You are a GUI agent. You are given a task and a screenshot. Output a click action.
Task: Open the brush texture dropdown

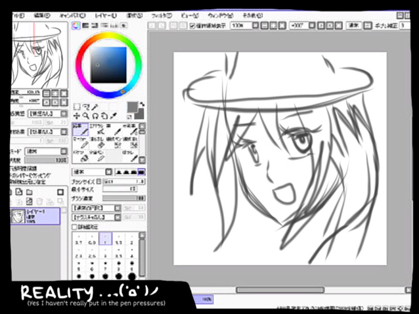pyautogui.click(x=116, y=217)
